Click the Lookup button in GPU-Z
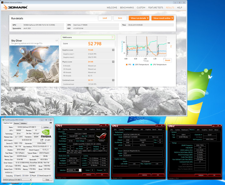Image resolution: width=225 pixels, height=185 pixels. (x=46, y=127)
